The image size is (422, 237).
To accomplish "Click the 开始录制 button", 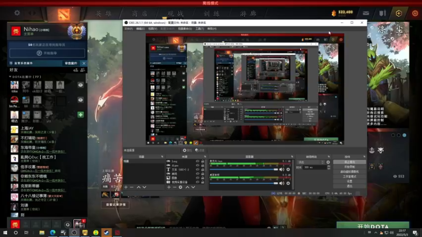I will tap(349, 167).
